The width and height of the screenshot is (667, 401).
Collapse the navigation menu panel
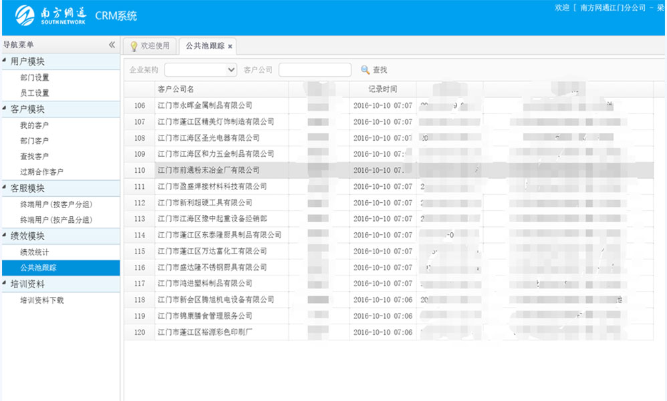tap(112, 45)
